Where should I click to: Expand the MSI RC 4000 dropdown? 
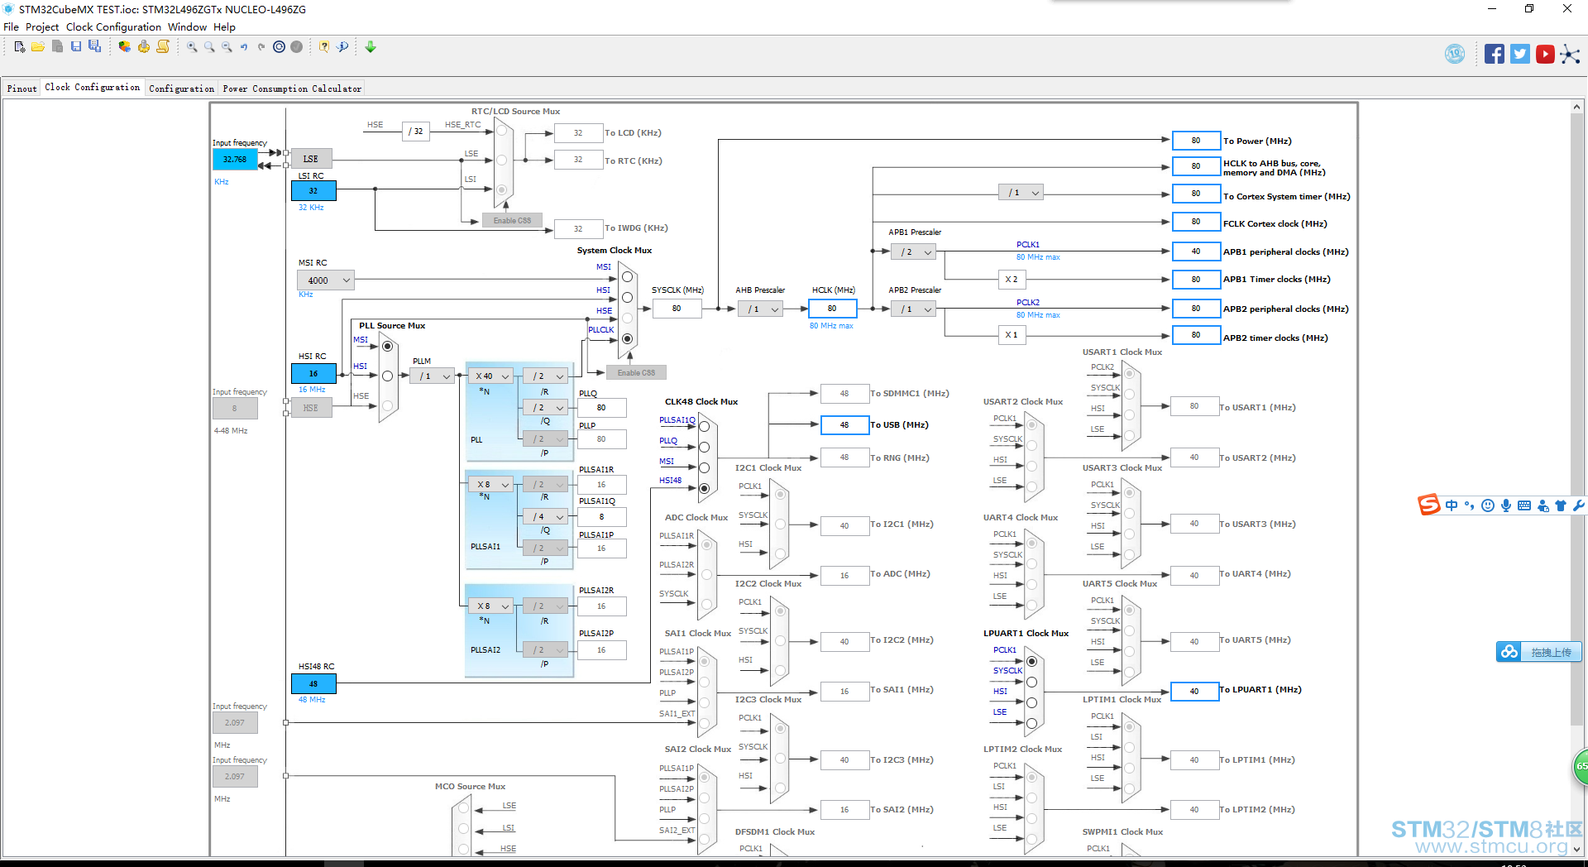point(326,280)
